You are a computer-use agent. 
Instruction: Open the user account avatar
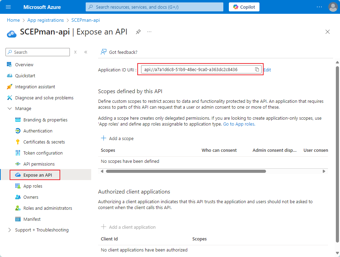(333, 7)
